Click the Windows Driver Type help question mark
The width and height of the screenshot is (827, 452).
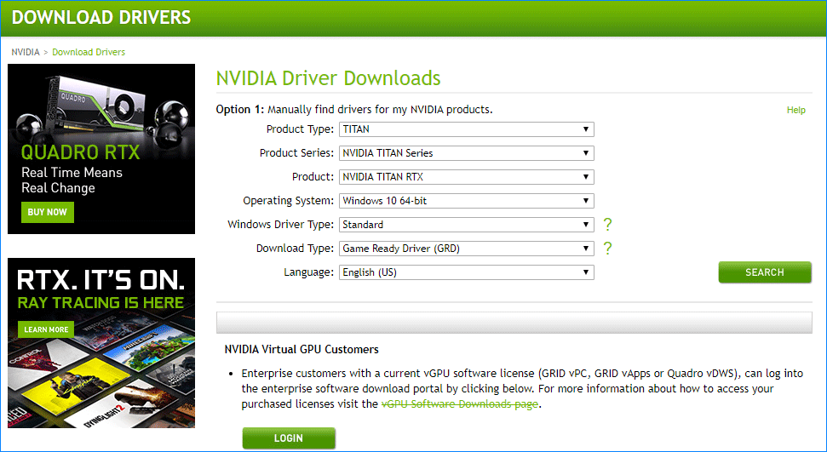click(x=608, y=225)
